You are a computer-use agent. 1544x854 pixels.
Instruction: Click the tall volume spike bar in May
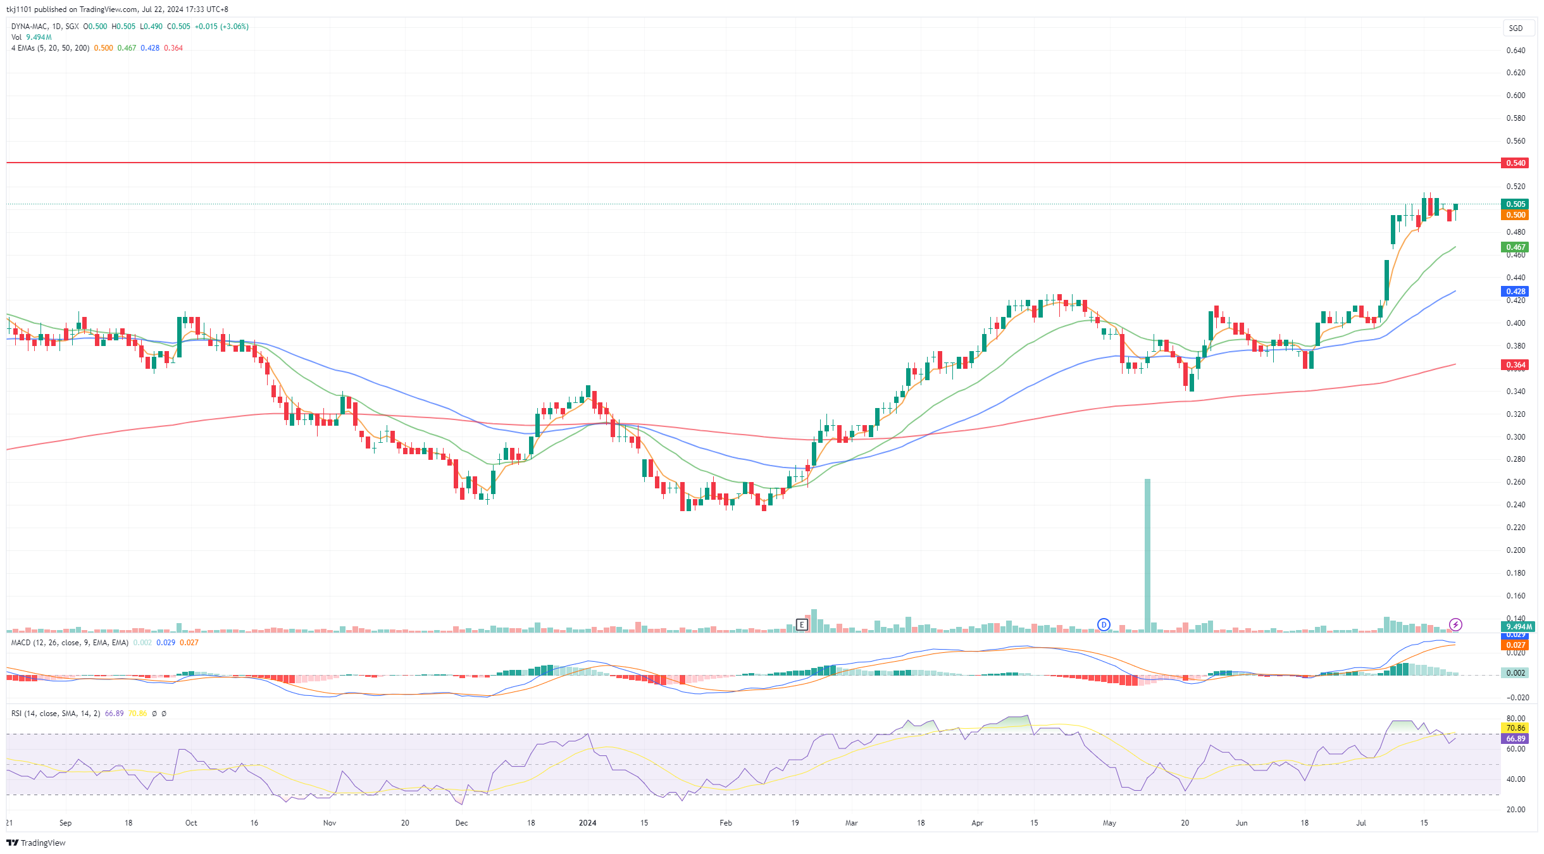pyautogui.click(x=1147, y=555)
